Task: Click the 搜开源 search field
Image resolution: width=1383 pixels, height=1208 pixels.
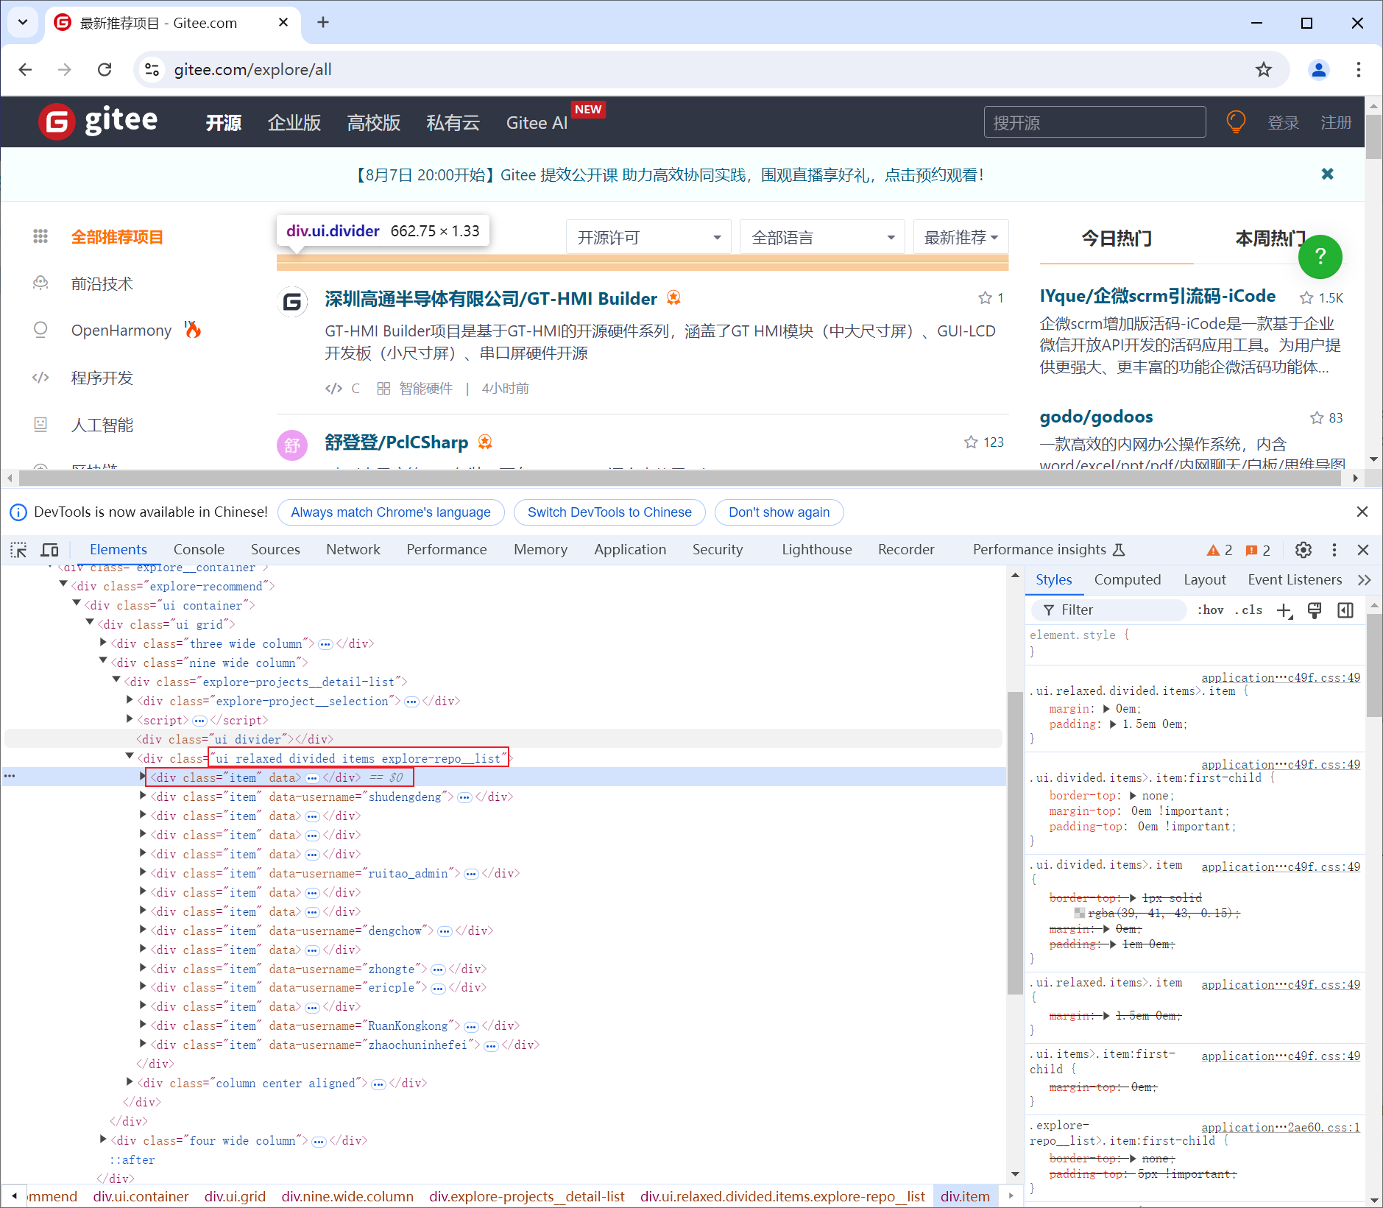Action: click(1094, 122)
